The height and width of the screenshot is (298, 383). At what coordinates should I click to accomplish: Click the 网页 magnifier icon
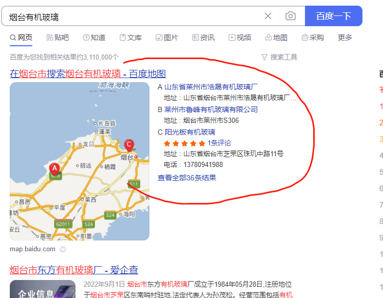coord(13,38)
